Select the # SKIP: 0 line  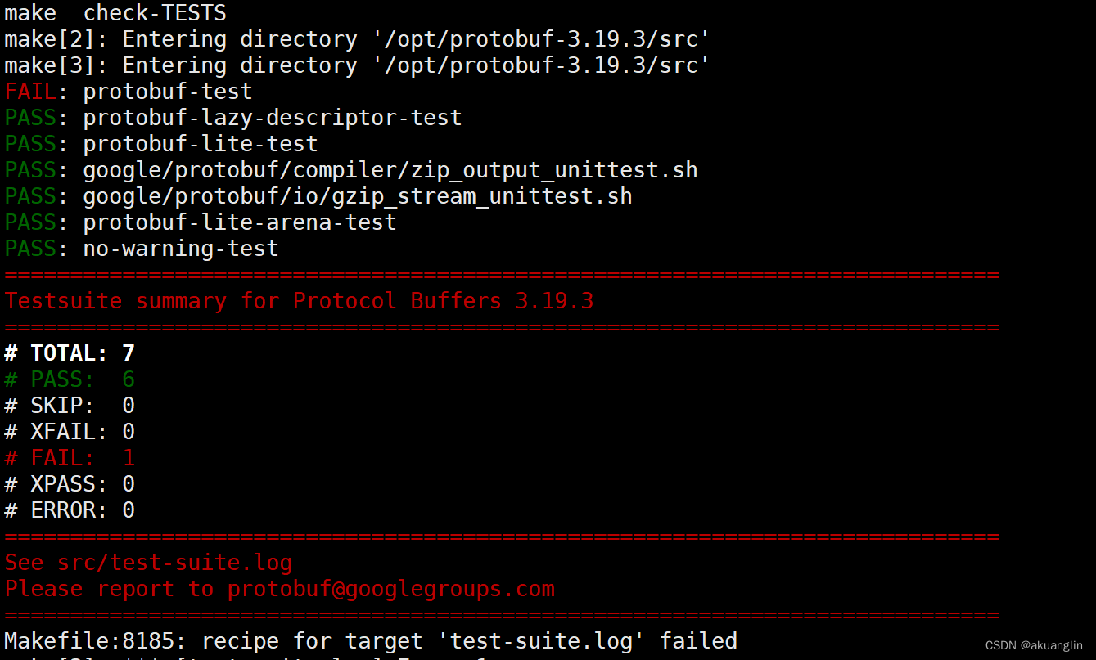(70, 406)
